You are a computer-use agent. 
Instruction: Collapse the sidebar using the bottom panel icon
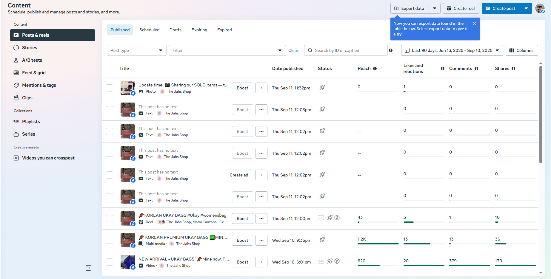88,268
